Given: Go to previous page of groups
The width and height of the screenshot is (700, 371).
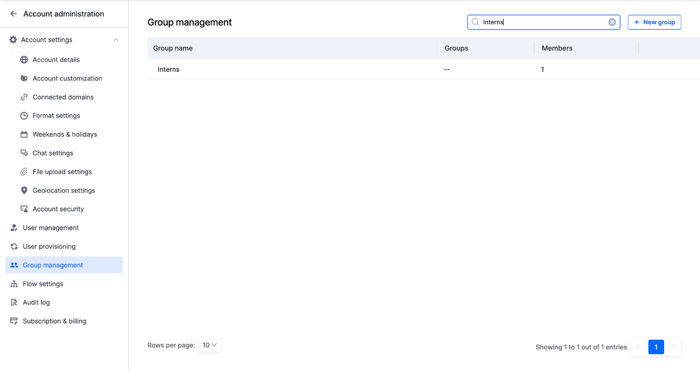Looking at the screenshot, I should pyautogui.click(x=638, y=347).
